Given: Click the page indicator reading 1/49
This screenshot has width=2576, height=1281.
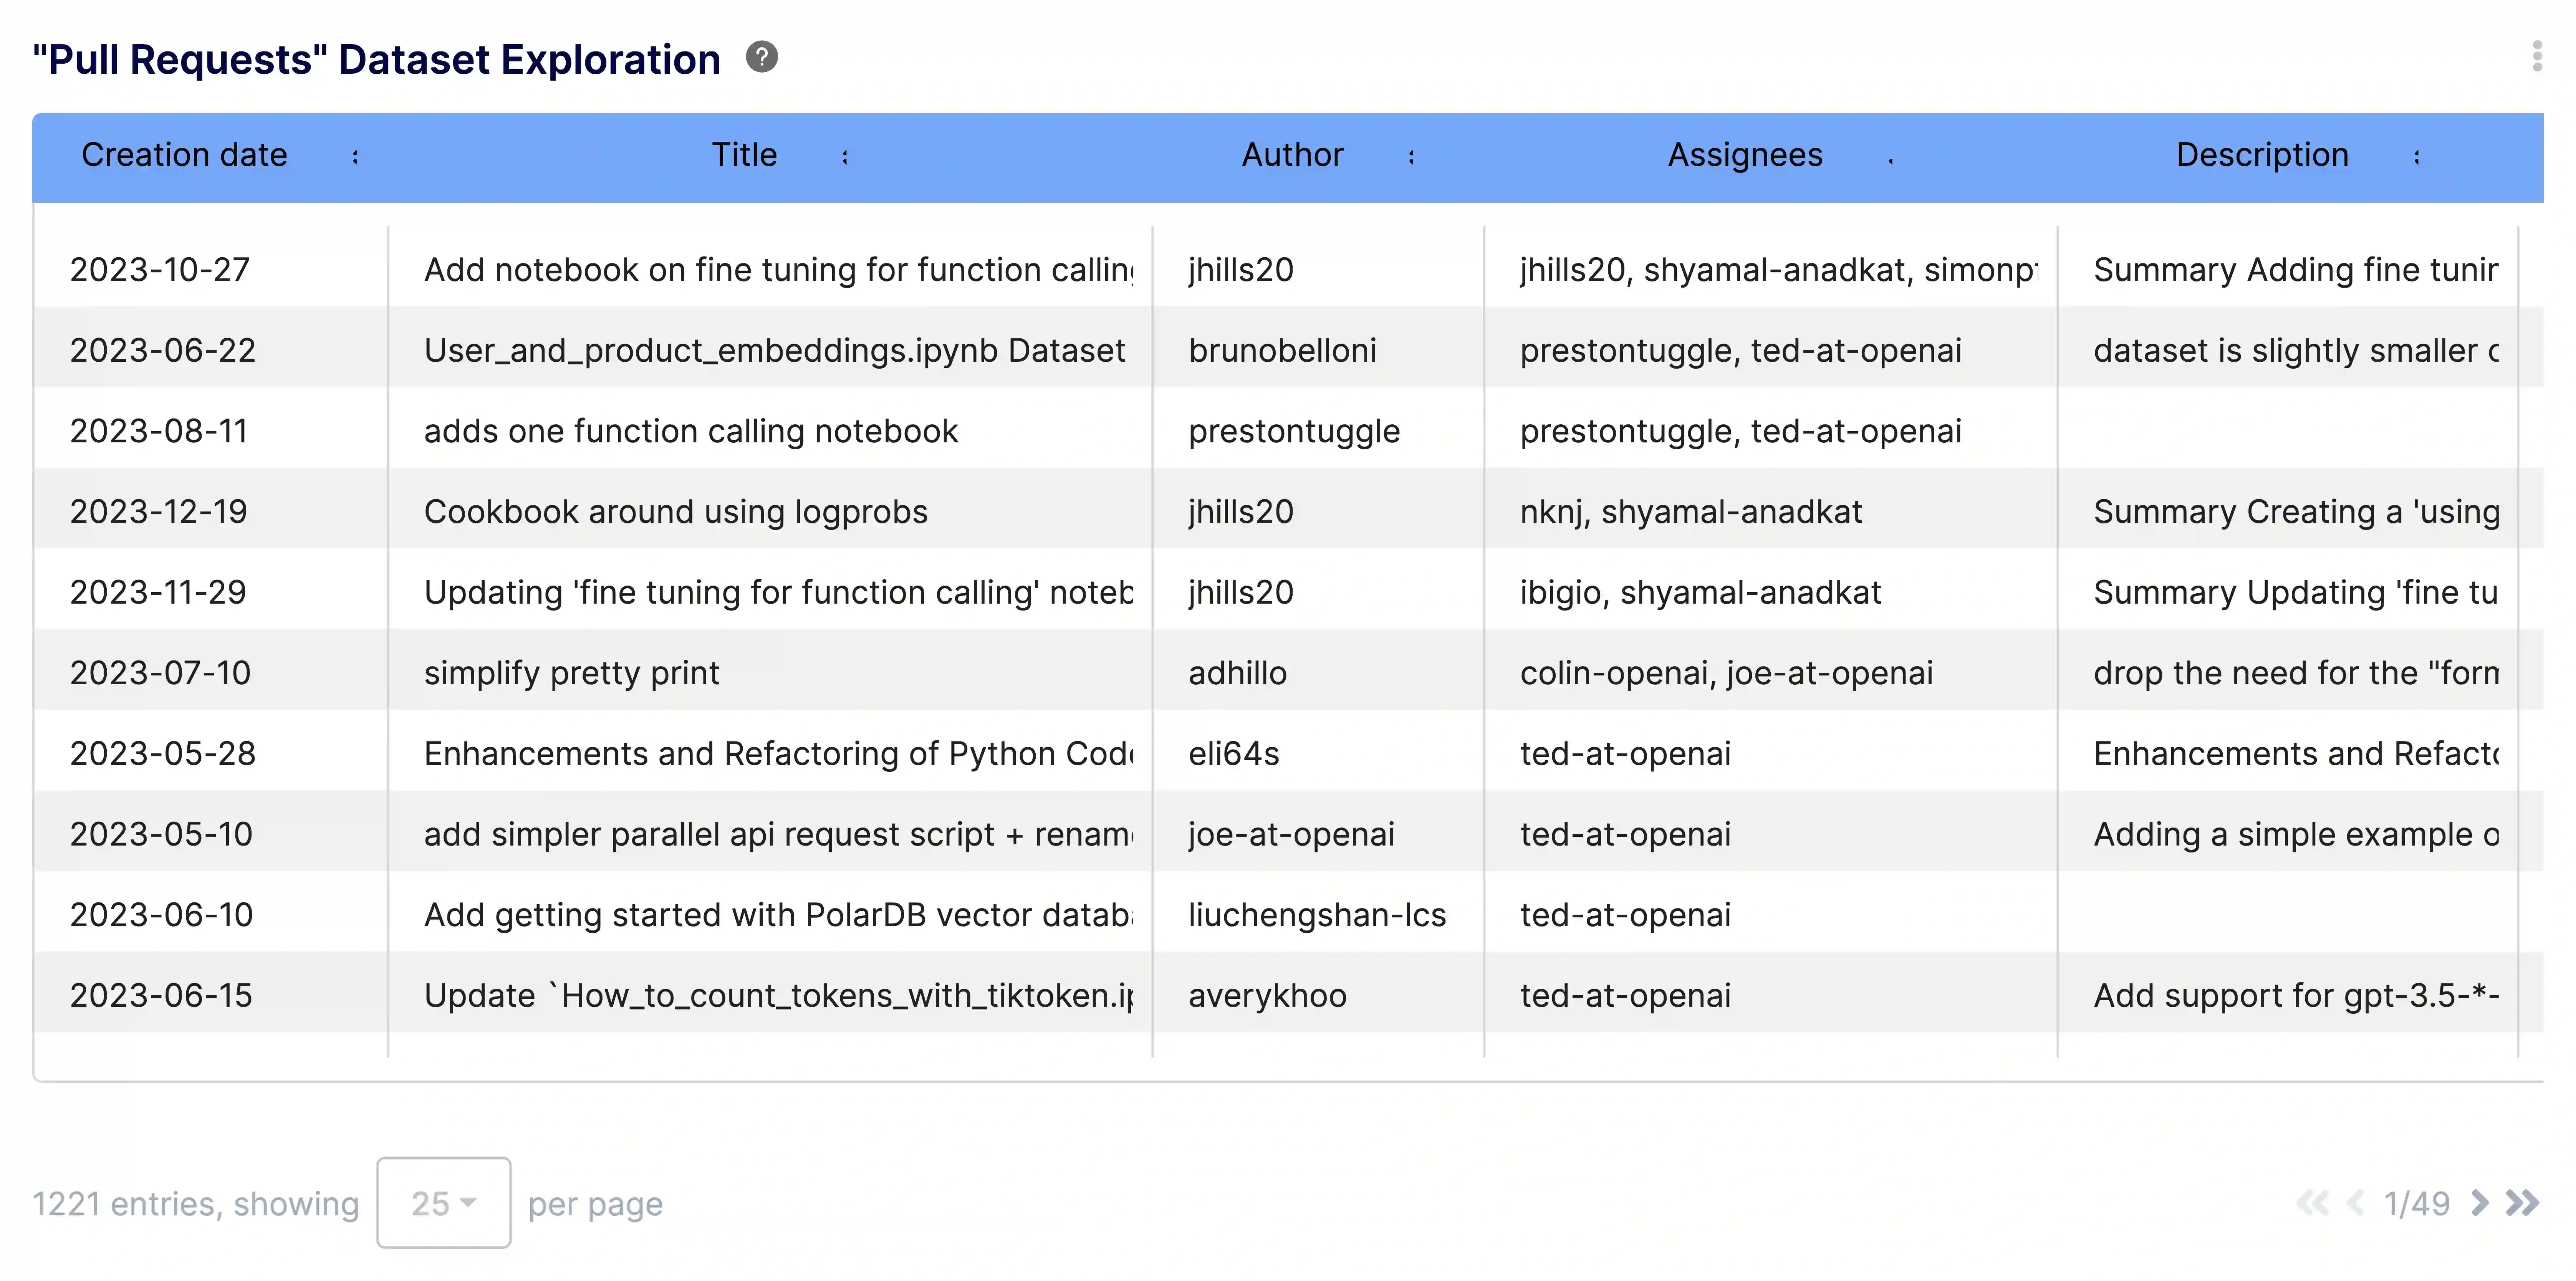Looking at the screenshot, I should (x=2419, y=1204).
